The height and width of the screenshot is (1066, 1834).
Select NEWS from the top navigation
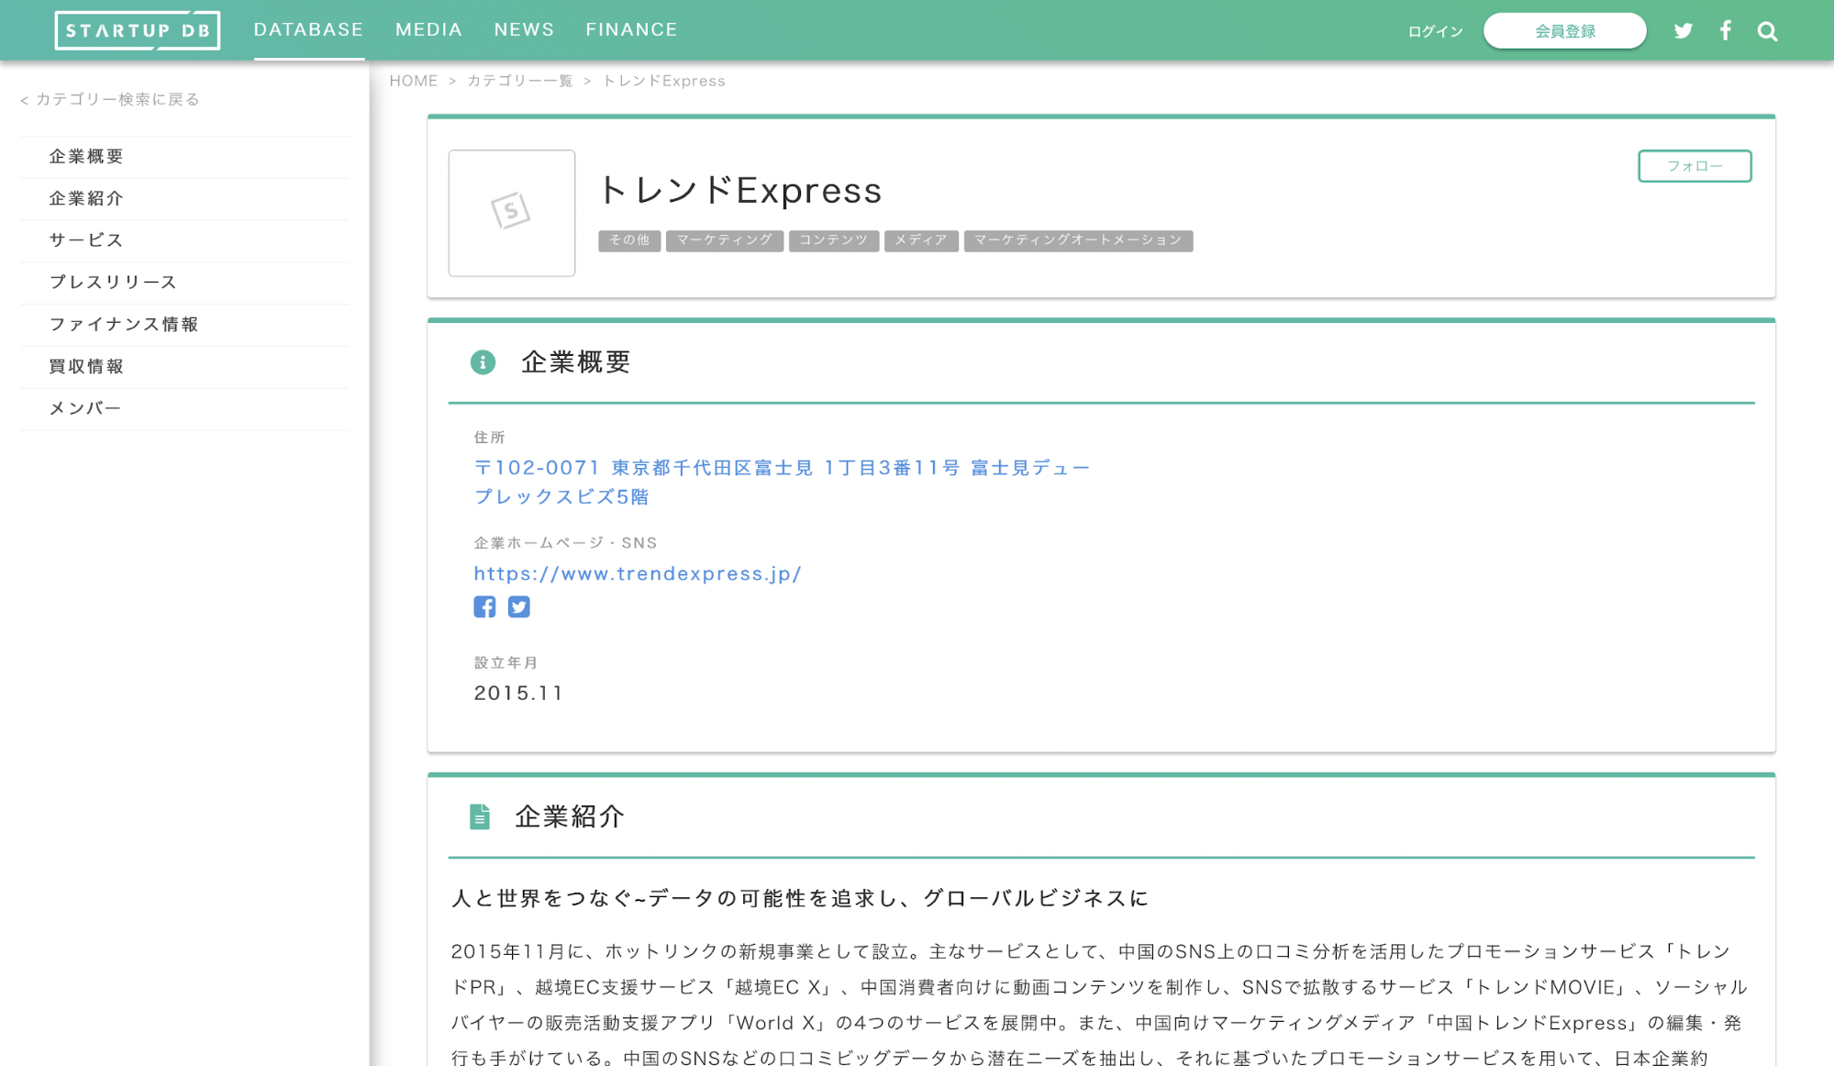[523, 28]
